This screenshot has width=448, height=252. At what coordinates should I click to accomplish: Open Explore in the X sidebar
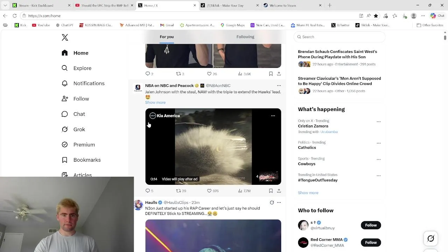pyautogui.click(x=76, y=68)
